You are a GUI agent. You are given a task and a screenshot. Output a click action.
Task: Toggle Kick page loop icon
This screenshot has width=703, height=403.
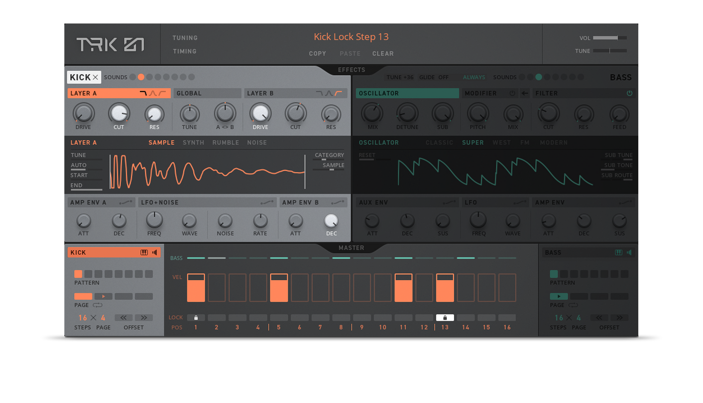98,305
